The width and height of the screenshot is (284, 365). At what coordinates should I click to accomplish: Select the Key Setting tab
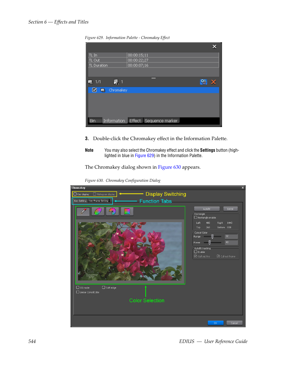point(80,201)
